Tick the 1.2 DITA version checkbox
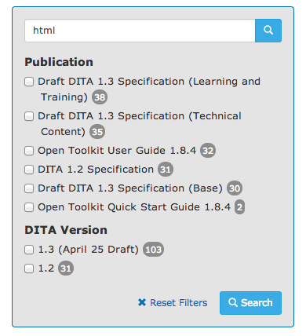Image resolution: width=306 pixels, height=336 pixels. [29, 268]
